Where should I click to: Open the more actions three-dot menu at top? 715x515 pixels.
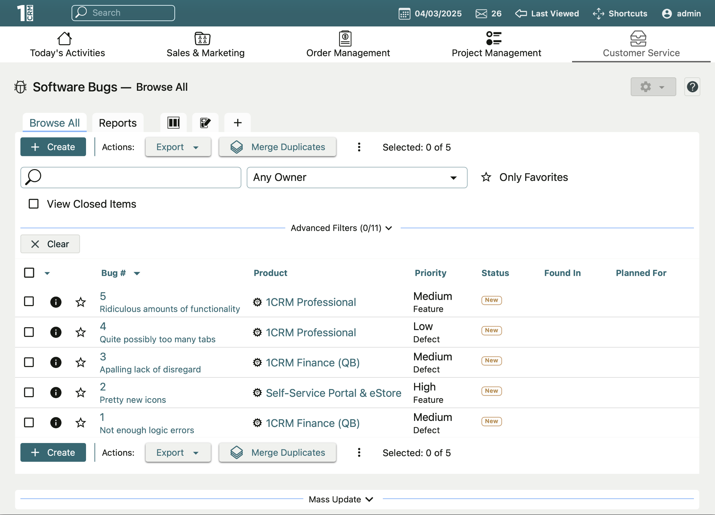pos(359,147)
